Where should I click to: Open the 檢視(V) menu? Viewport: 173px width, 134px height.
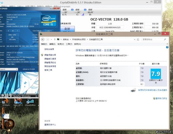click(61, 44)
